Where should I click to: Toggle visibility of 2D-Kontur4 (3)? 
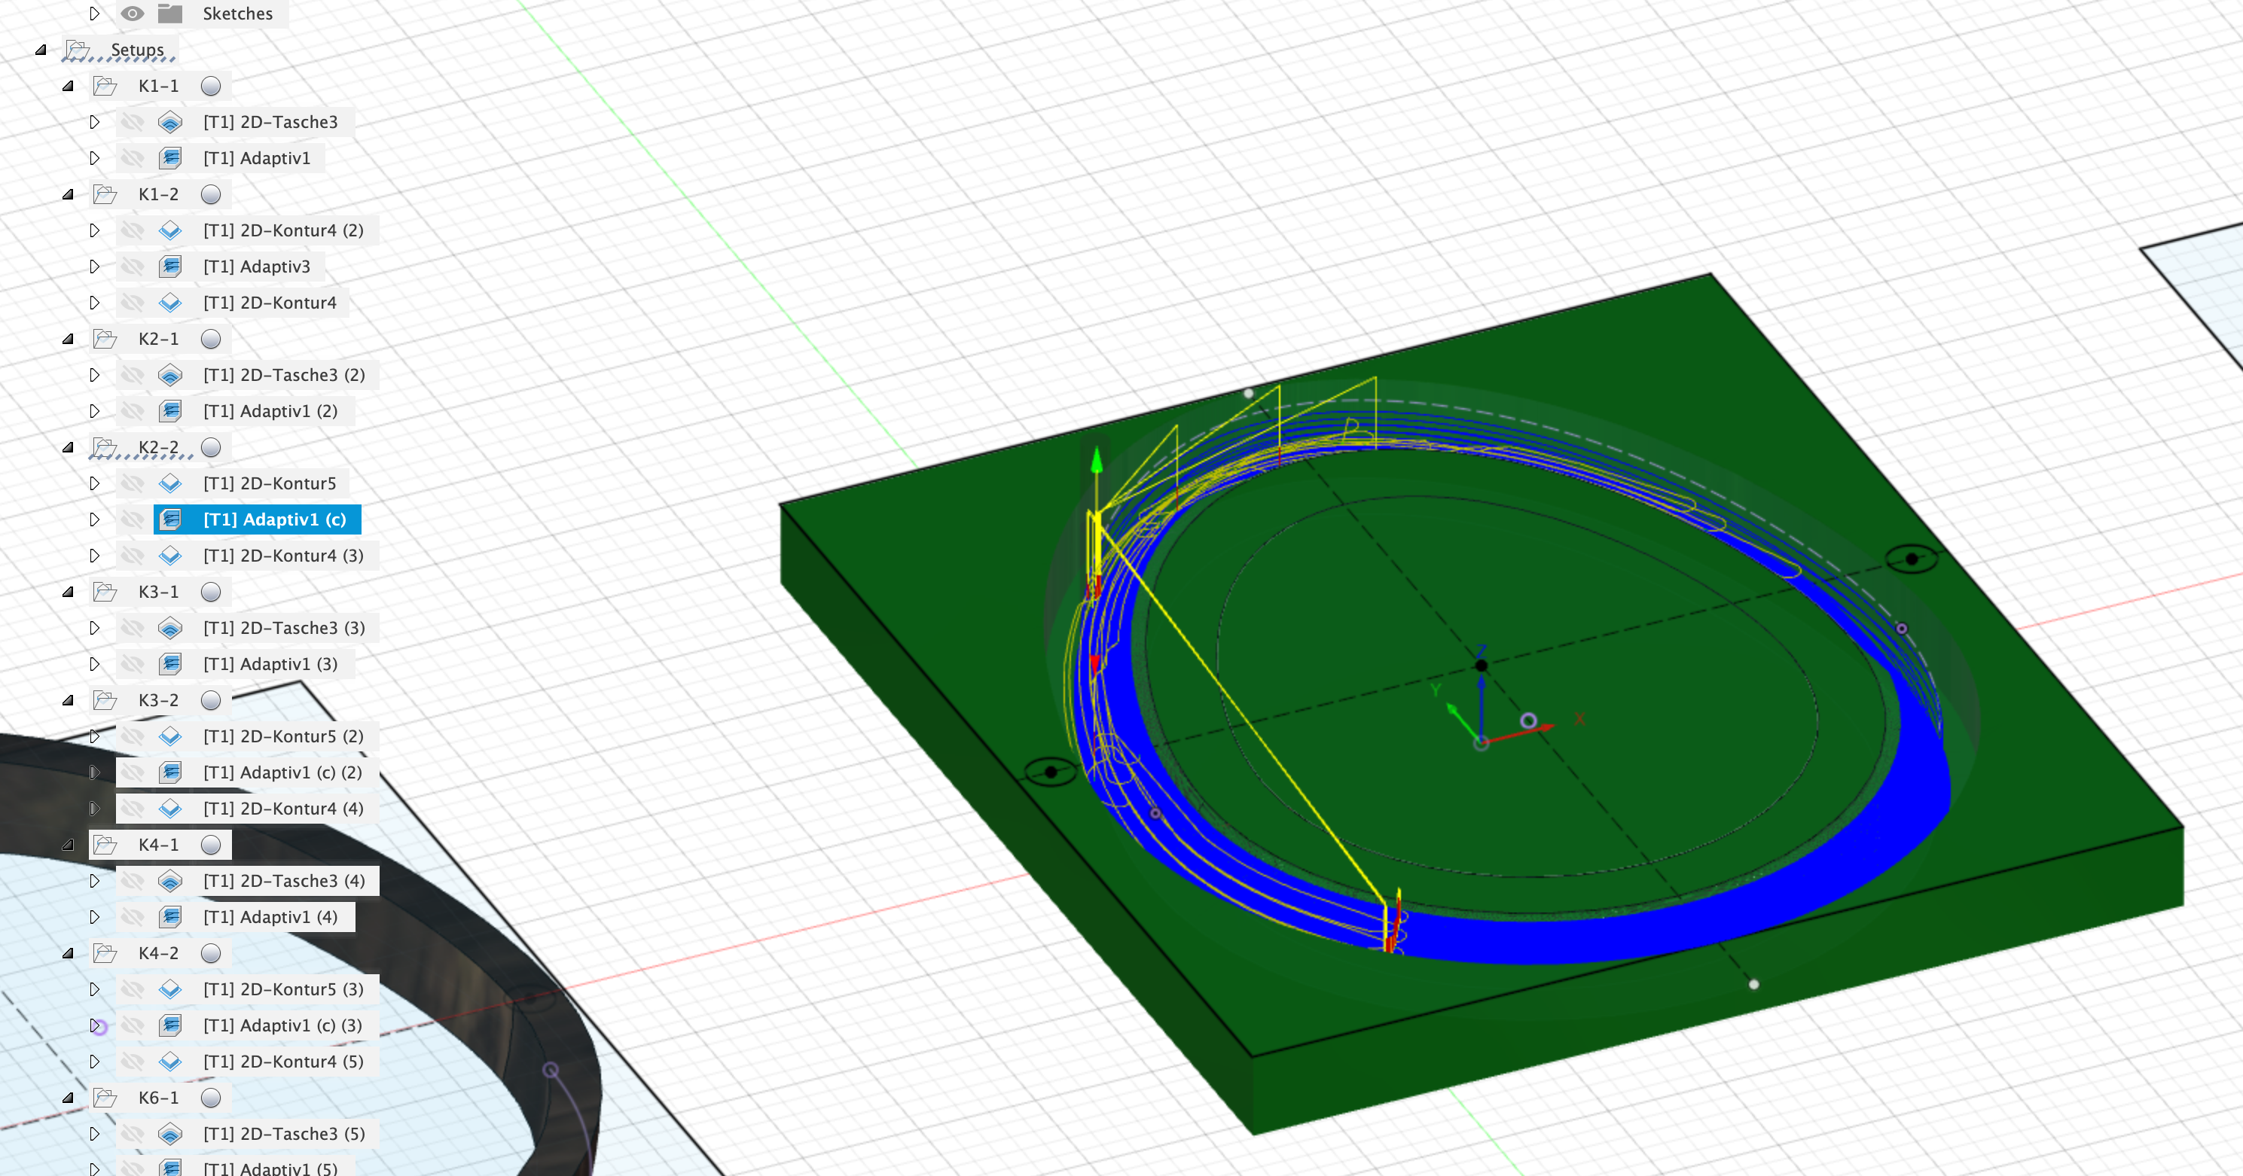click(x=133, y=556)
